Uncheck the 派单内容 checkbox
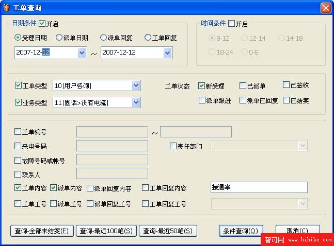The width and height of the screenshot is (334, 246). click(x=53, y=187)
